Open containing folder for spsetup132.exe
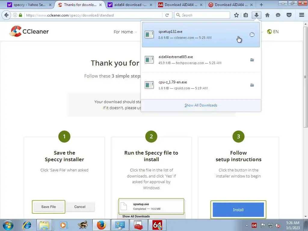This screenshot has width=308, height=231. tap(252, 35)
